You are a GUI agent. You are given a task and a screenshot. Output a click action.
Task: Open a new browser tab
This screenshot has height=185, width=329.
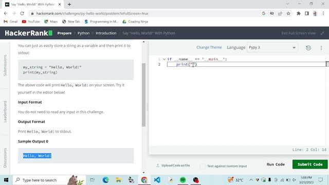(x=69, y=4)
